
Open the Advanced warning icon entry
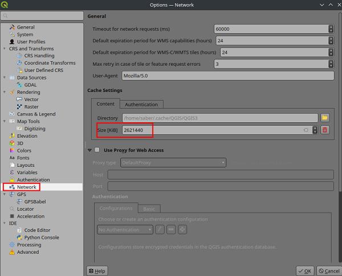point(12,252)
